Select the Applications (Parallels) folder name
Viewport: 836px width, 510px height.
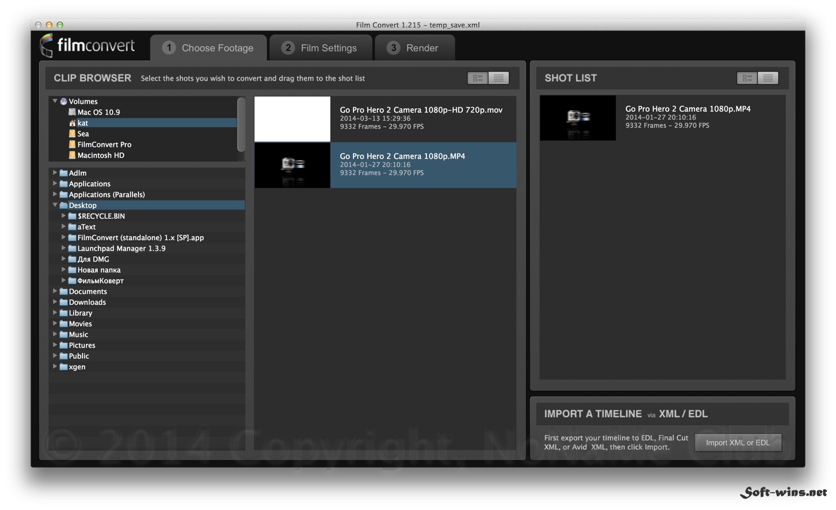107,195
